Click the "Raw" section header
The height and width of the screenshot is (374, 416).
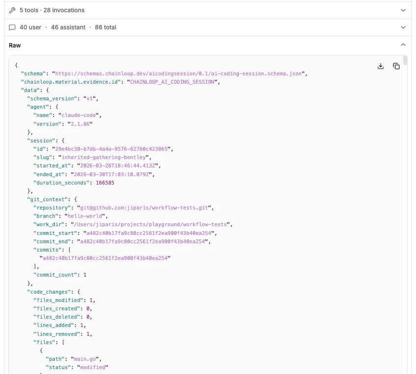[15, 45]
